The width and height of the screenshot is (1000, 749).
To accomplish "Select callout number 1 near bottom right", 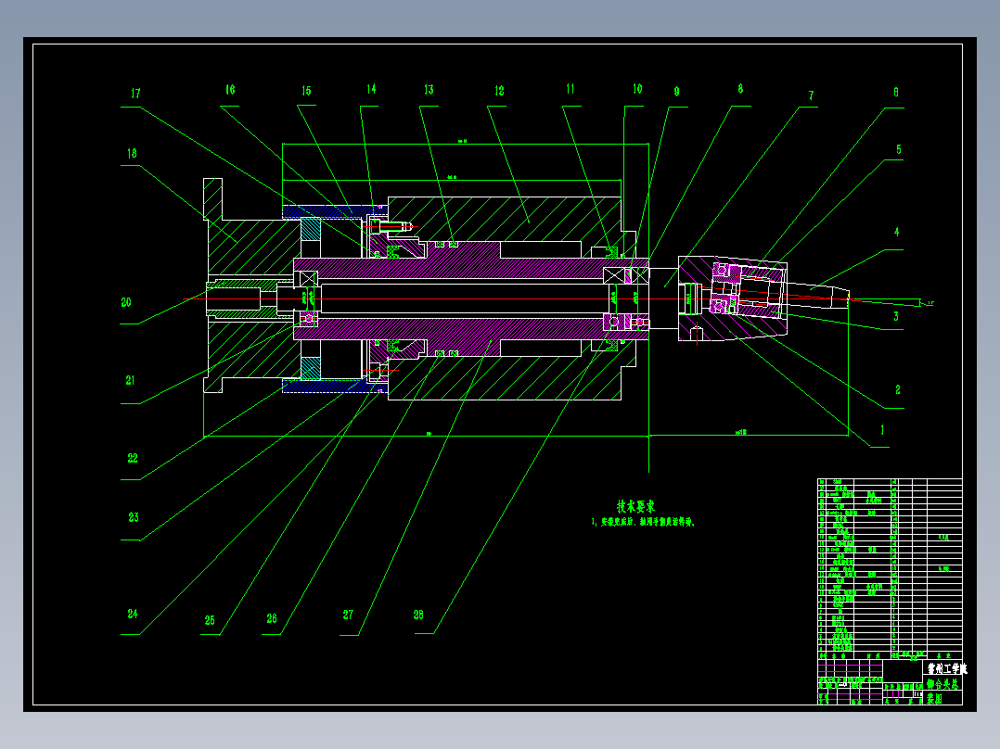I will 883,430.
